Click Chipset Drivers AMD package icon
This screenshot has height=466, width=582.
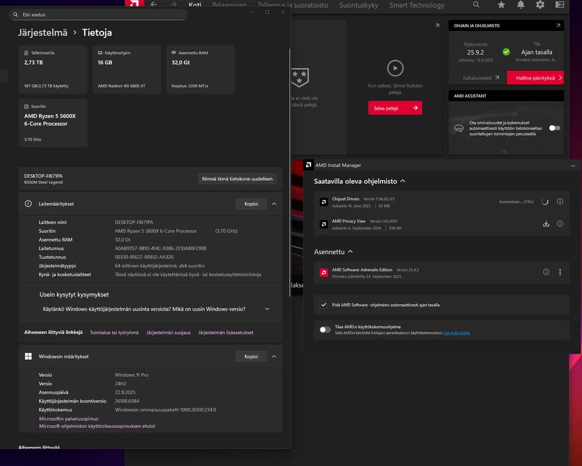(x=324, y=202)
